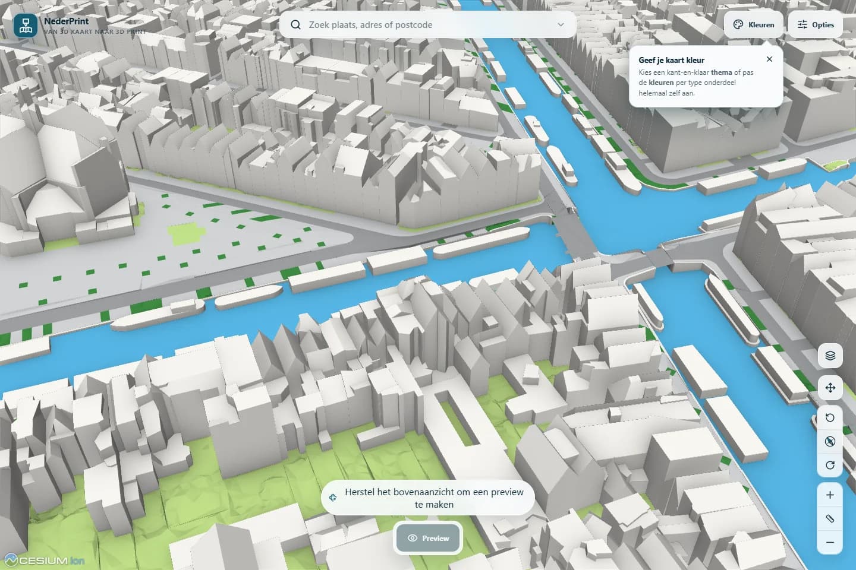This screenshot has width=856, height=570.
Task: Click the search magnifier icon
Action: pos(295,25)
